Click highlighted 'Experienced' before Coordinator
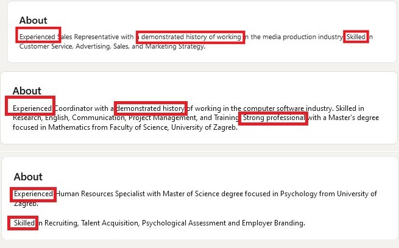 pyautogui.click(x=30, y=105)
